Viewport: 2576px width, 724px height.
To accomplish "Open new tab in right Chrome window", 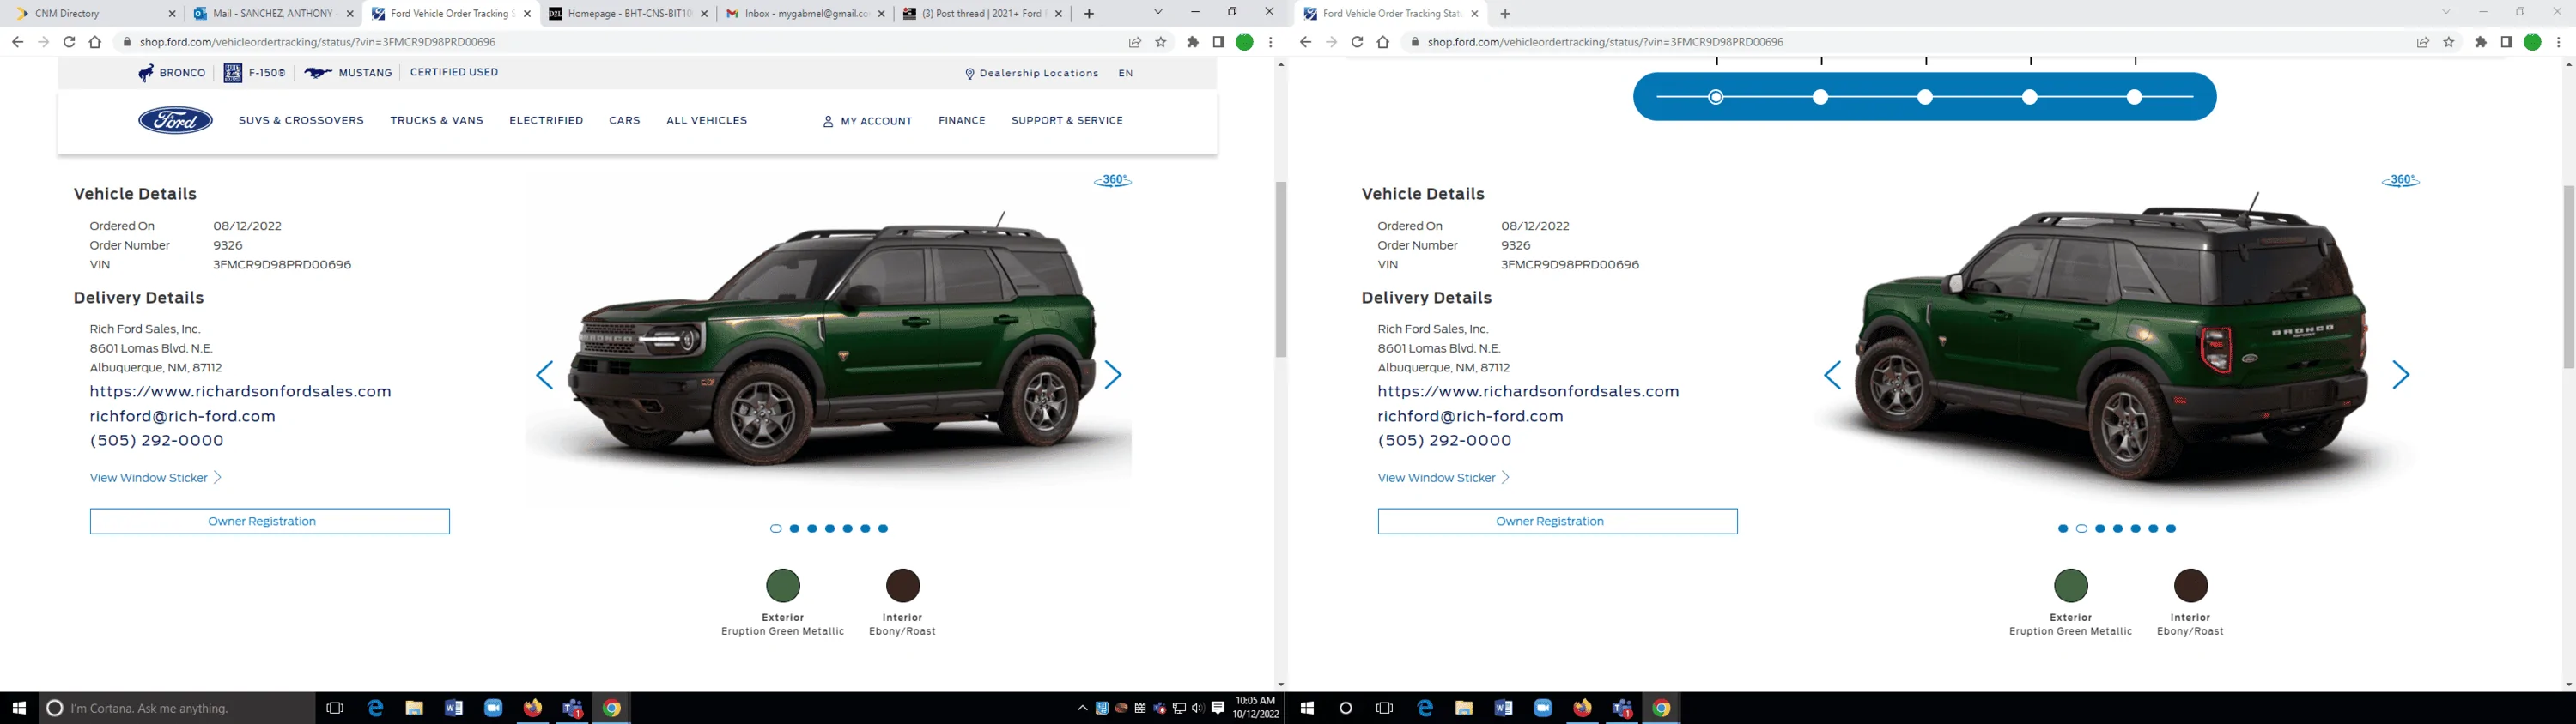I will (1505, 14).
